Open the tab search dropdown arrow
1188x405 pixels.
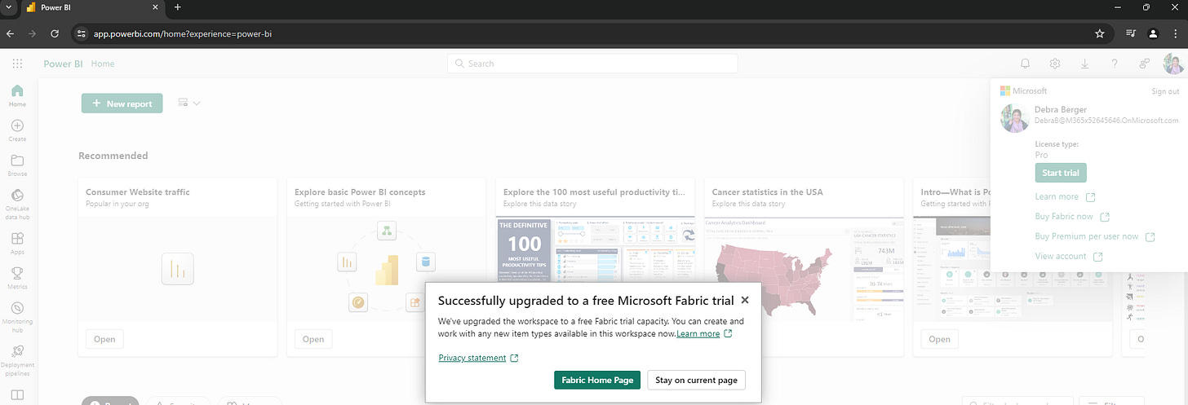tap(8, 7)
